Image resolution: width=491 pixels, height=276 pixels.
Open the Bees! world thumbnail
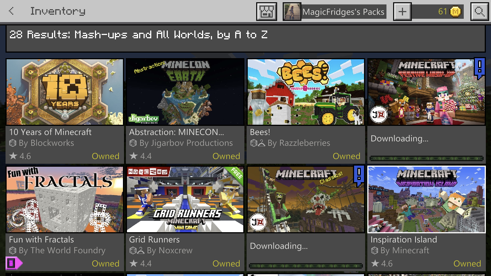coord(306,92)
